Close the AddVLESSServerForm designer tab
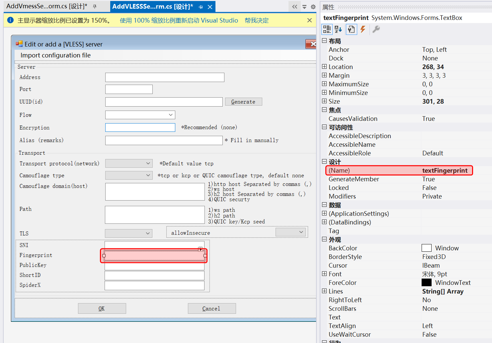This screenshot has width=492, height=343. pyautogui.click(x=210, y=7)
